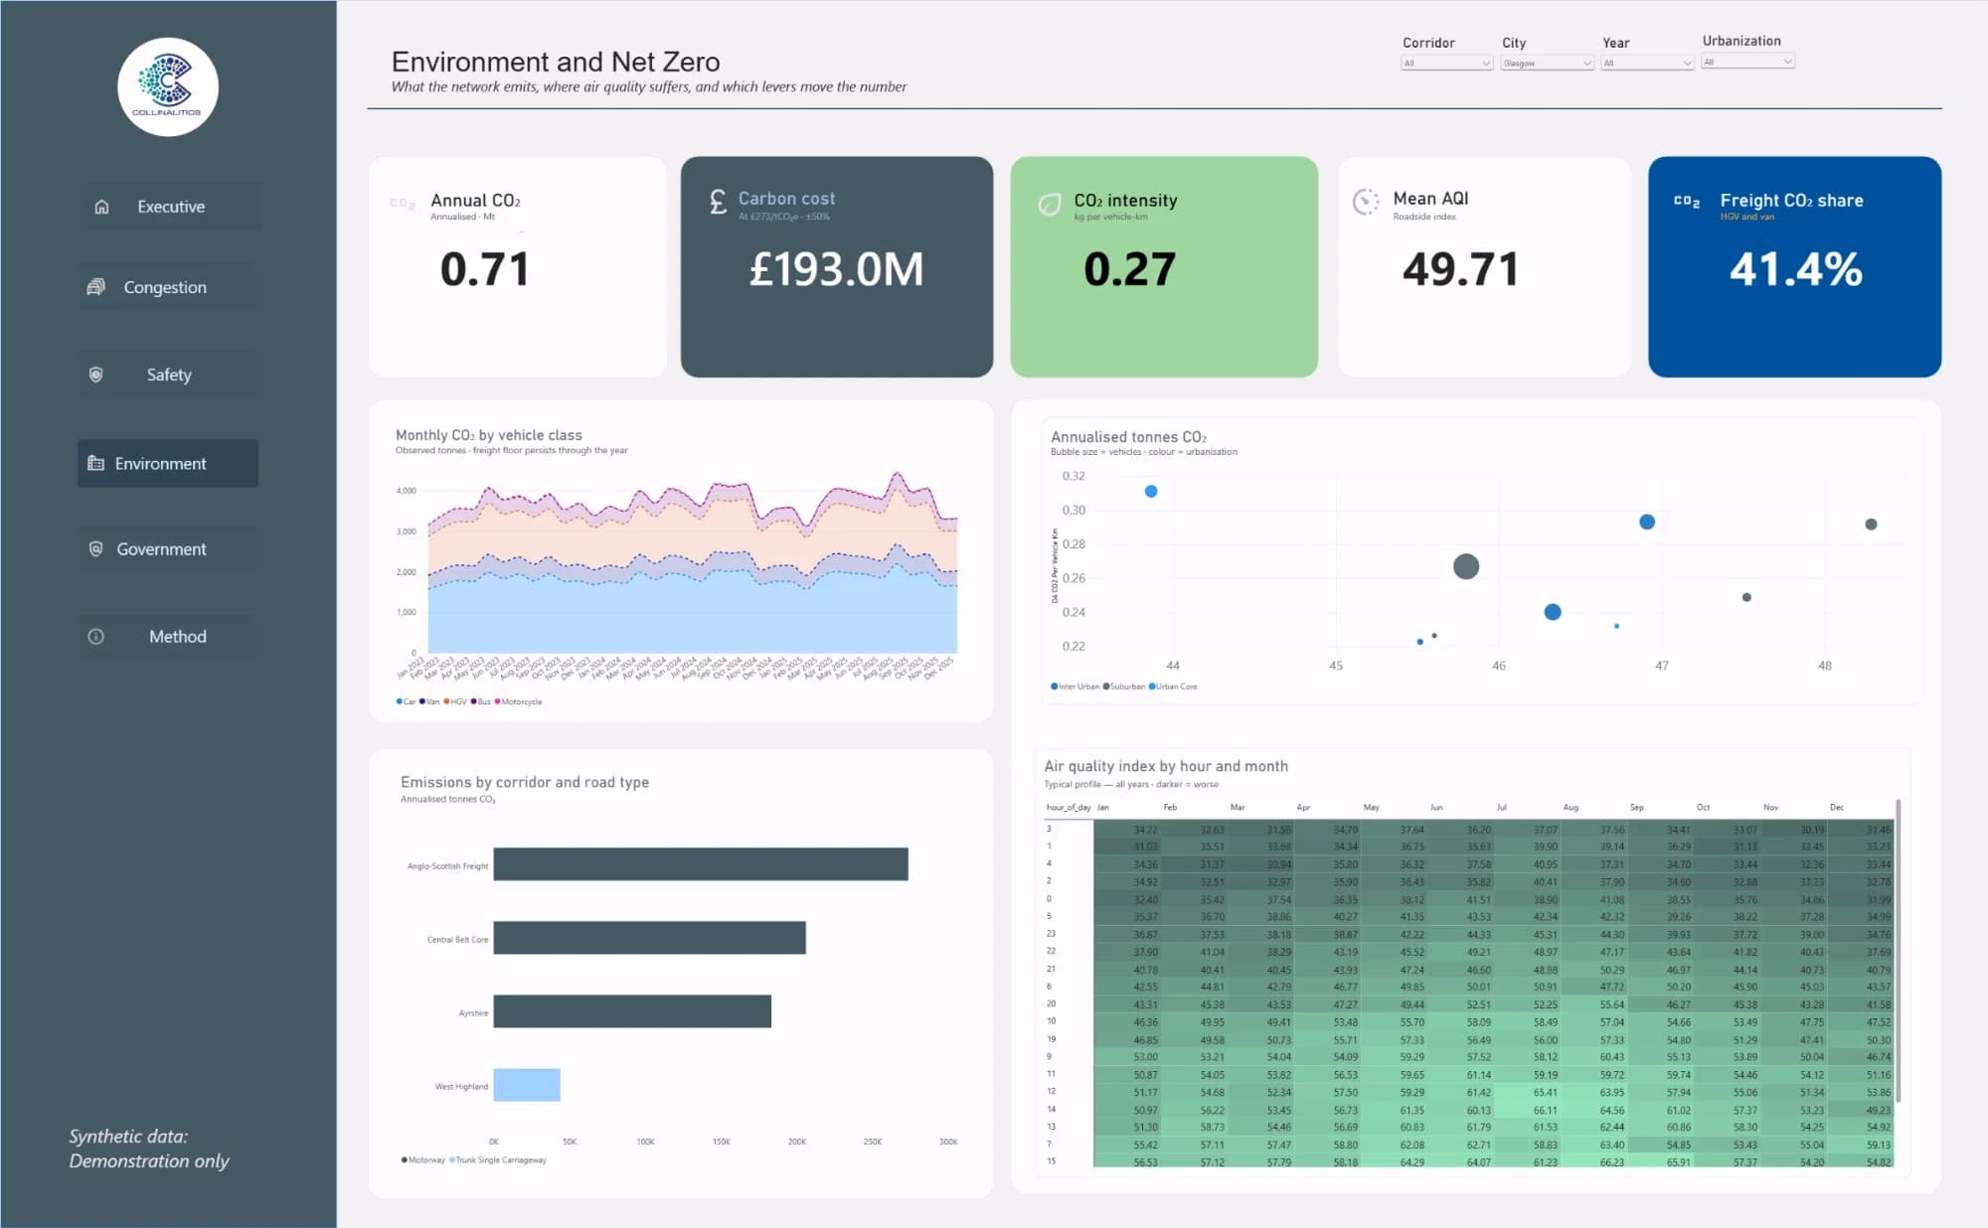The image size is (1988, 1228).
Task: Click the Motorway legend entry
Action: point(423,1159)
